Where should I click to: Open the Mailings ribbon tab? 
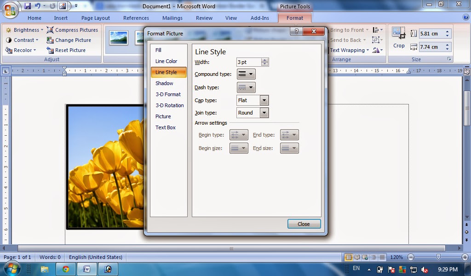click(x=172, y=18)
